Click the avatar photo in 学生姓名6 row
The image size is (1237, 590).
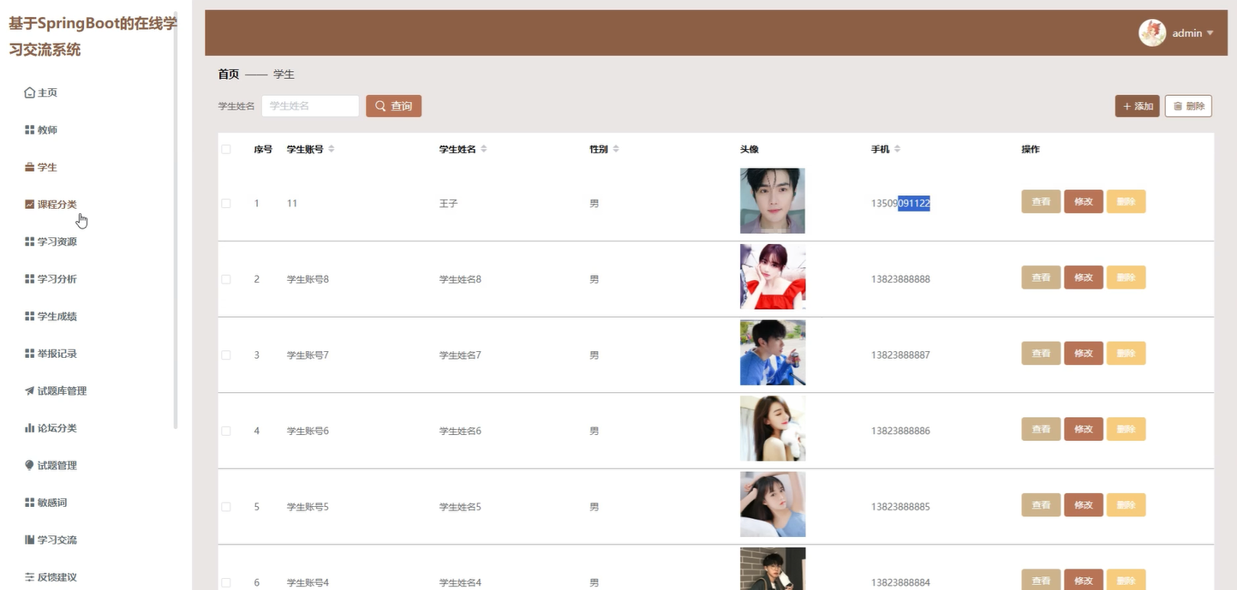coord(773,428)
